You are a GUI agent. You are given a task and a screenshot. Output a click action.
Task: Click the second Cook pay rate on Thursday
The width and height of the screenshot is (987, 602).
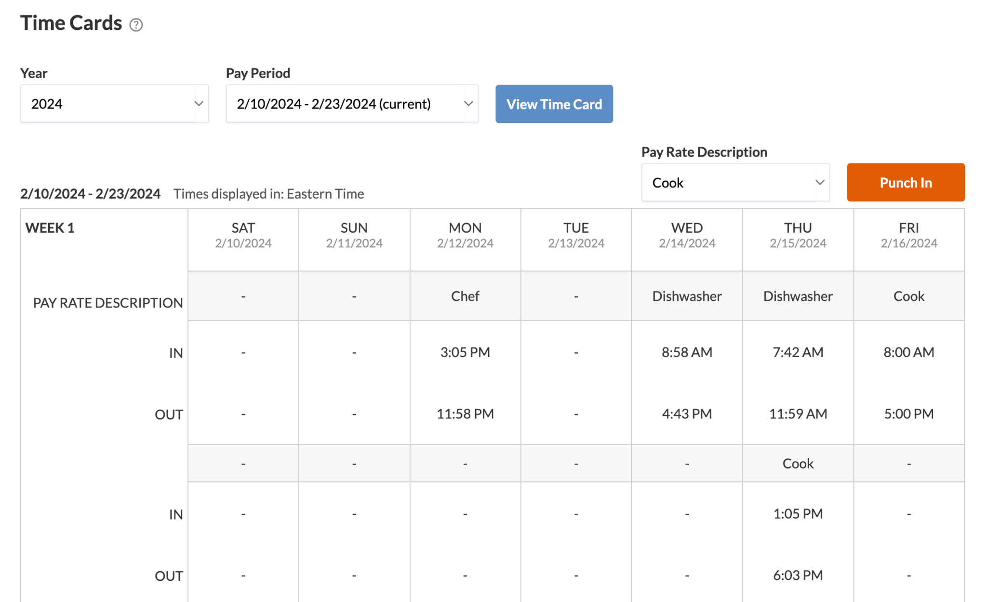pos(798,463)
